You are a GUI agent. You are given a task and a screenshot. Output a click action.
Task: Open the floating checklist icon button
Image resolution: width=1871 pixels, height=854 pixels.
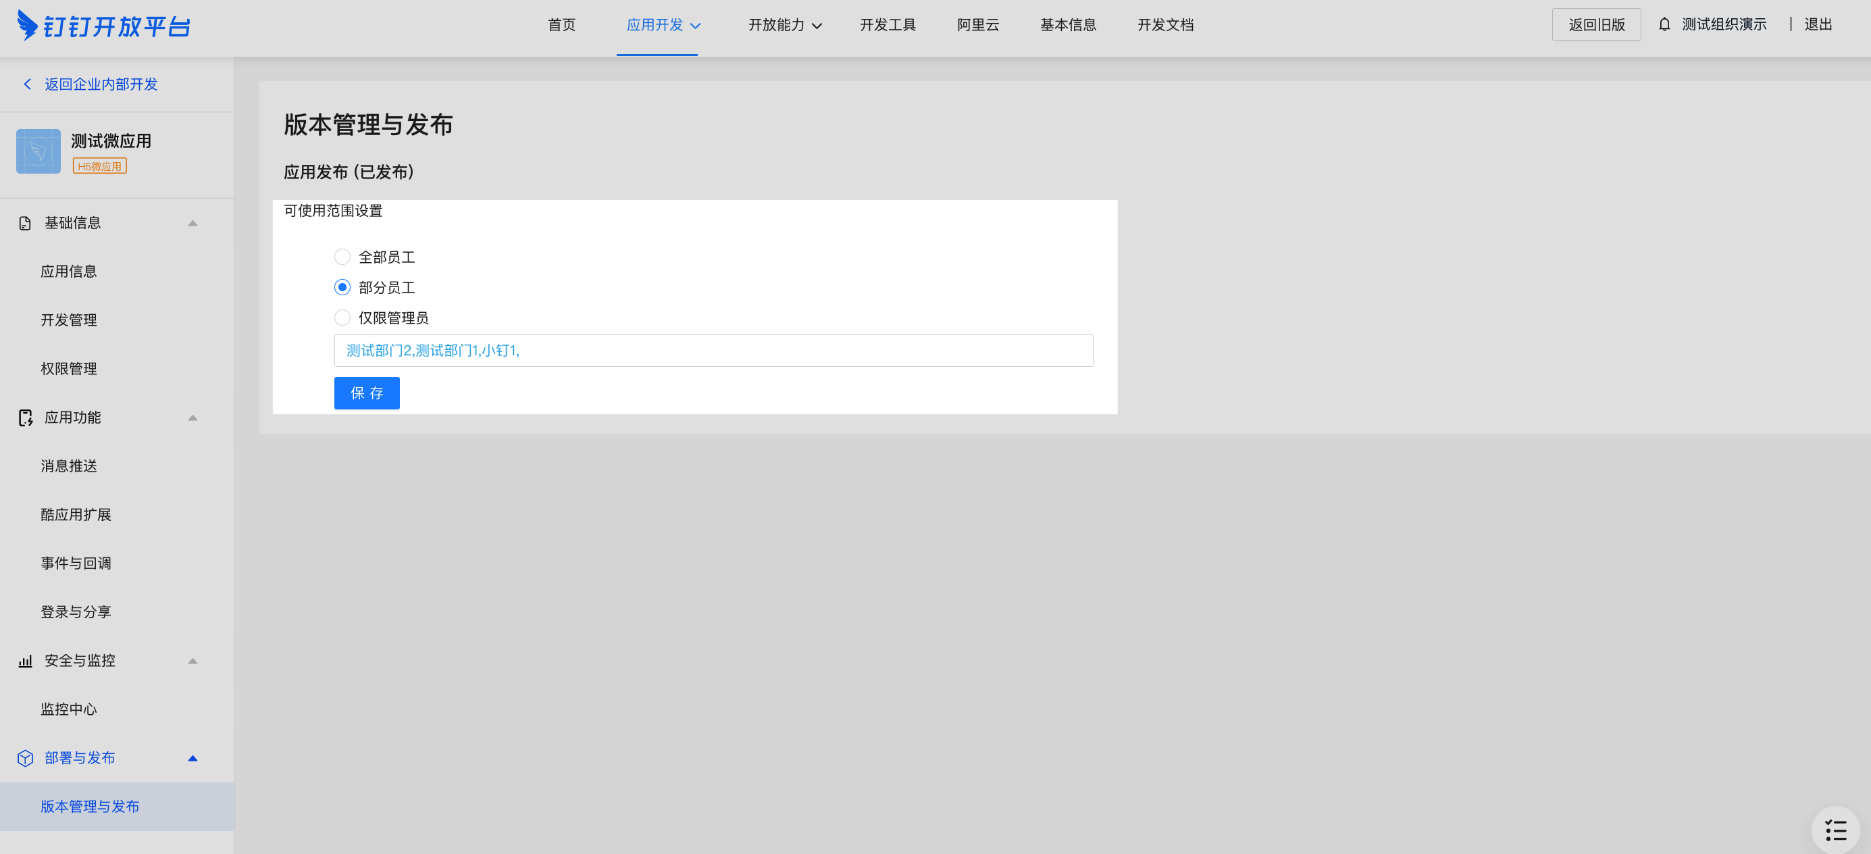(x=1835, y=829)
